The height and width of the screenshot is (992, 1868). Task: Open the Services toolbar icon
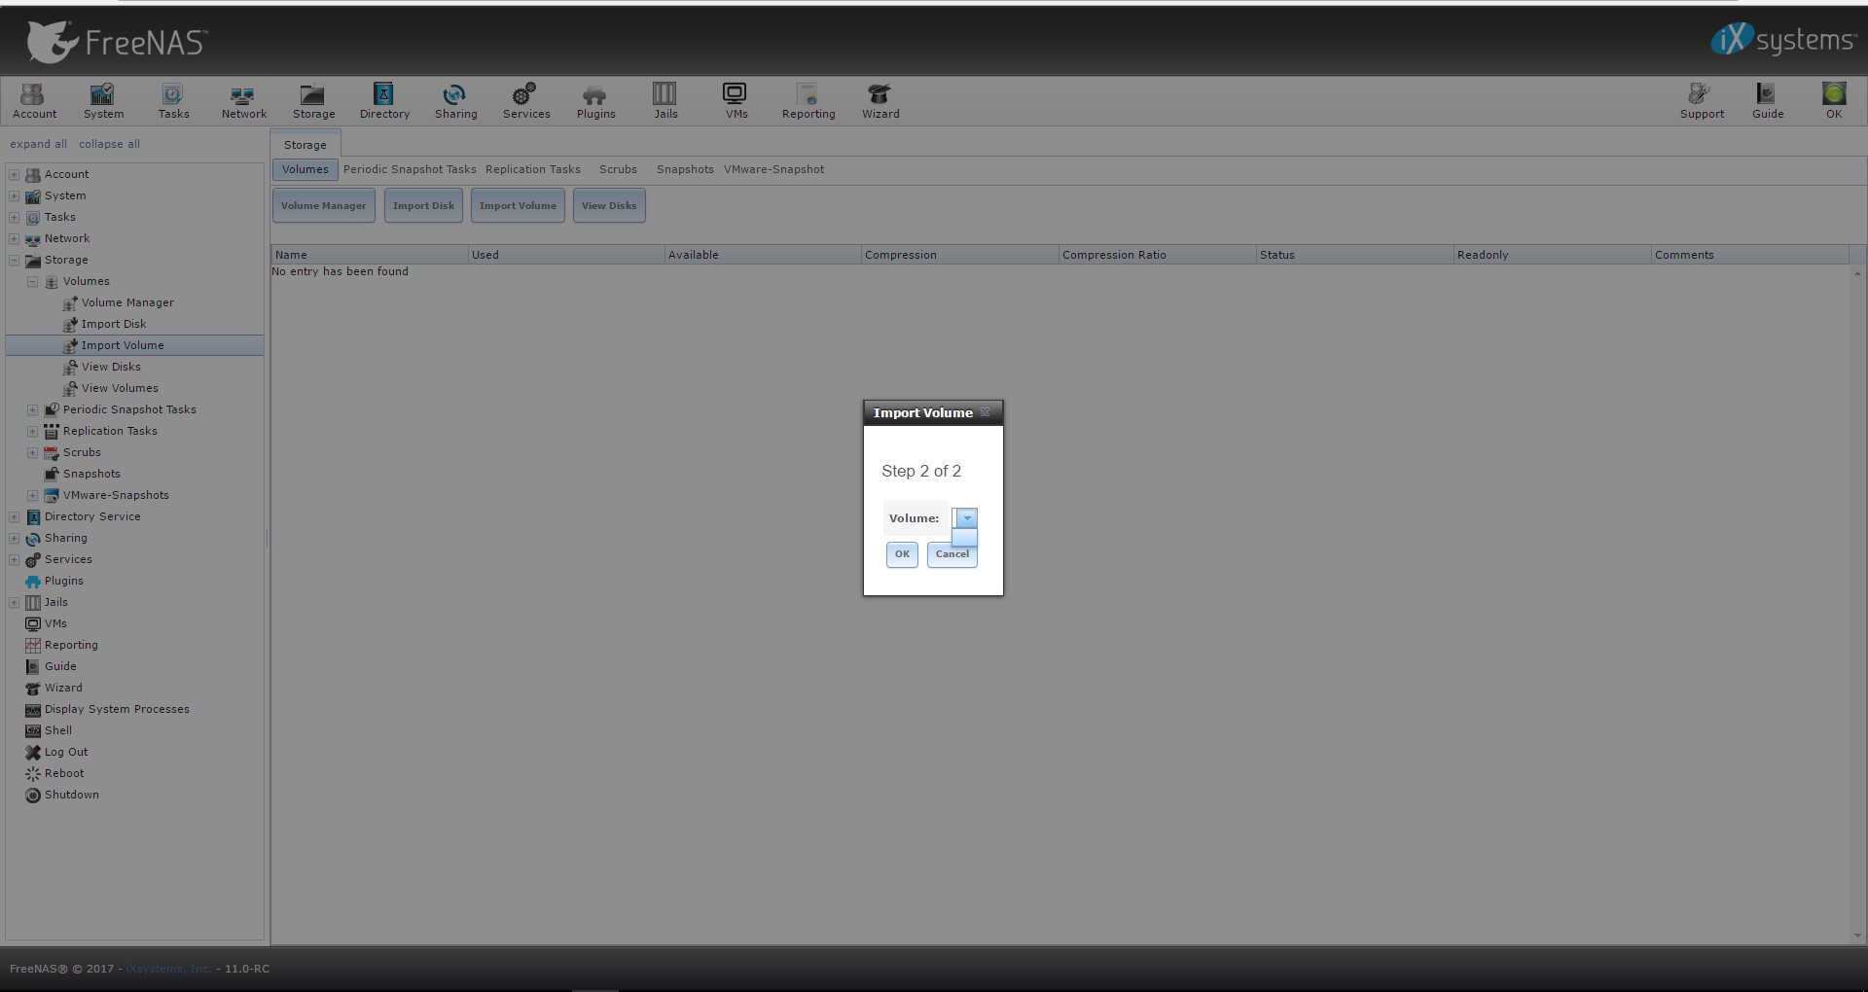[x=526, y=101]
